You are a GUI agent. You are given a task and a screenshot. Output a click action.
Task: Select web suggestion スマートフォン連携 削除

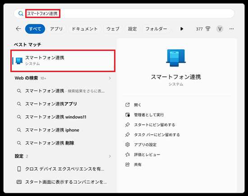pyautogui.click(x=63, y=143)
